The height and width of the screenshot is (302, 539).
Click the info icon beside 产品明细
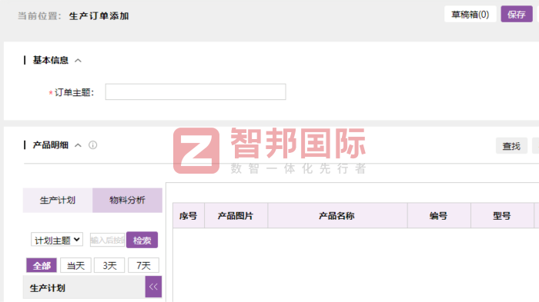pyautogui.click(x=93, y=145)
